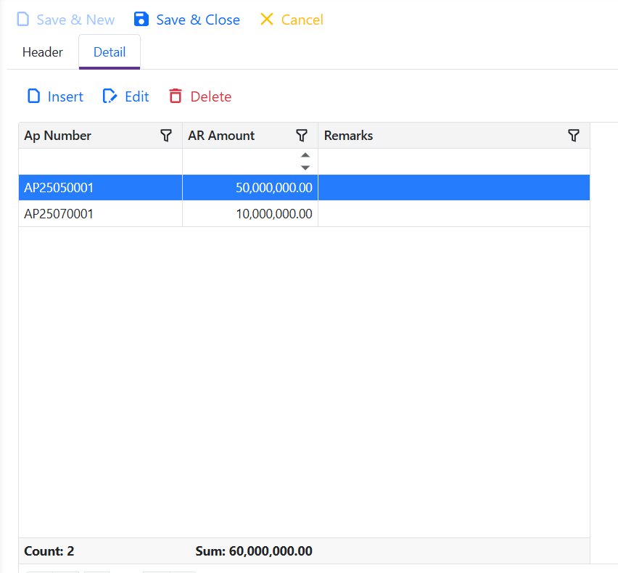Select the AP25070001 cell
Screen dimensions: 618x573
click(101, 213)
